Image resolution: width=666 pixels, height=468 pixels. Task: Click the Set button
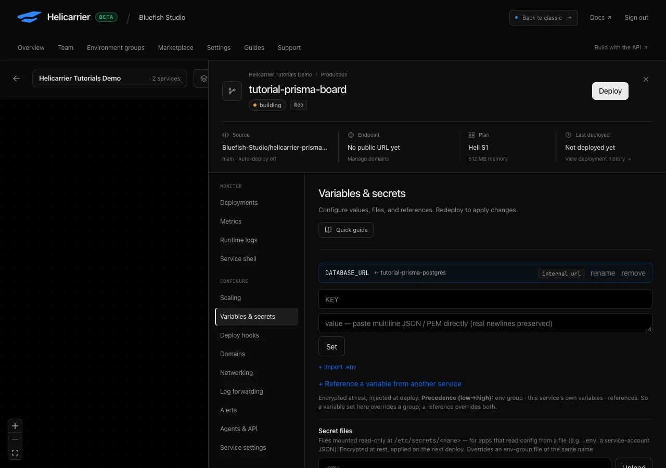[x=331, y=346]
